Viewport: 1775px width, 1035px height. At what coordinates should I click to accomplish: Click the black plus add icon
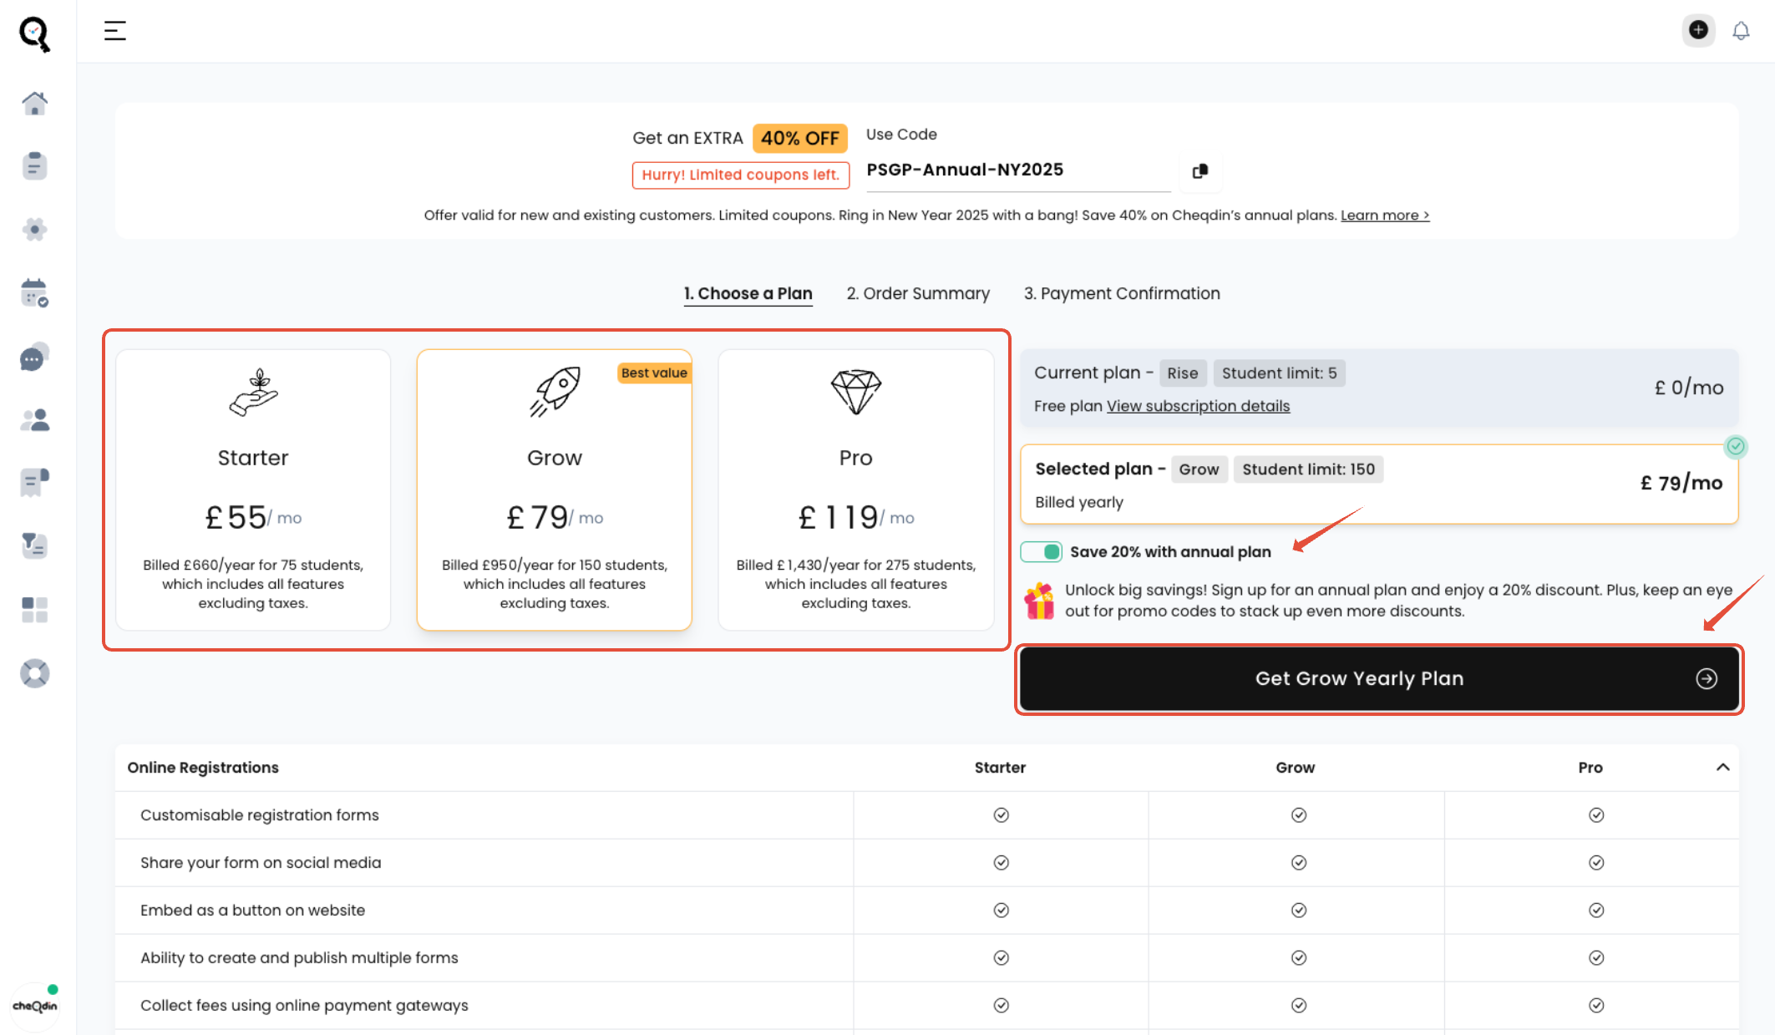pyautogui.click(x=1698, y=30)
